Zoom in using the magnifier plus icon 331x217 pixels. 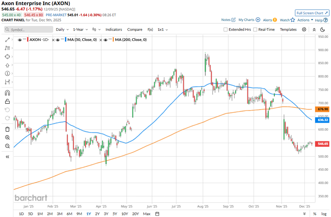pos(7,138)
